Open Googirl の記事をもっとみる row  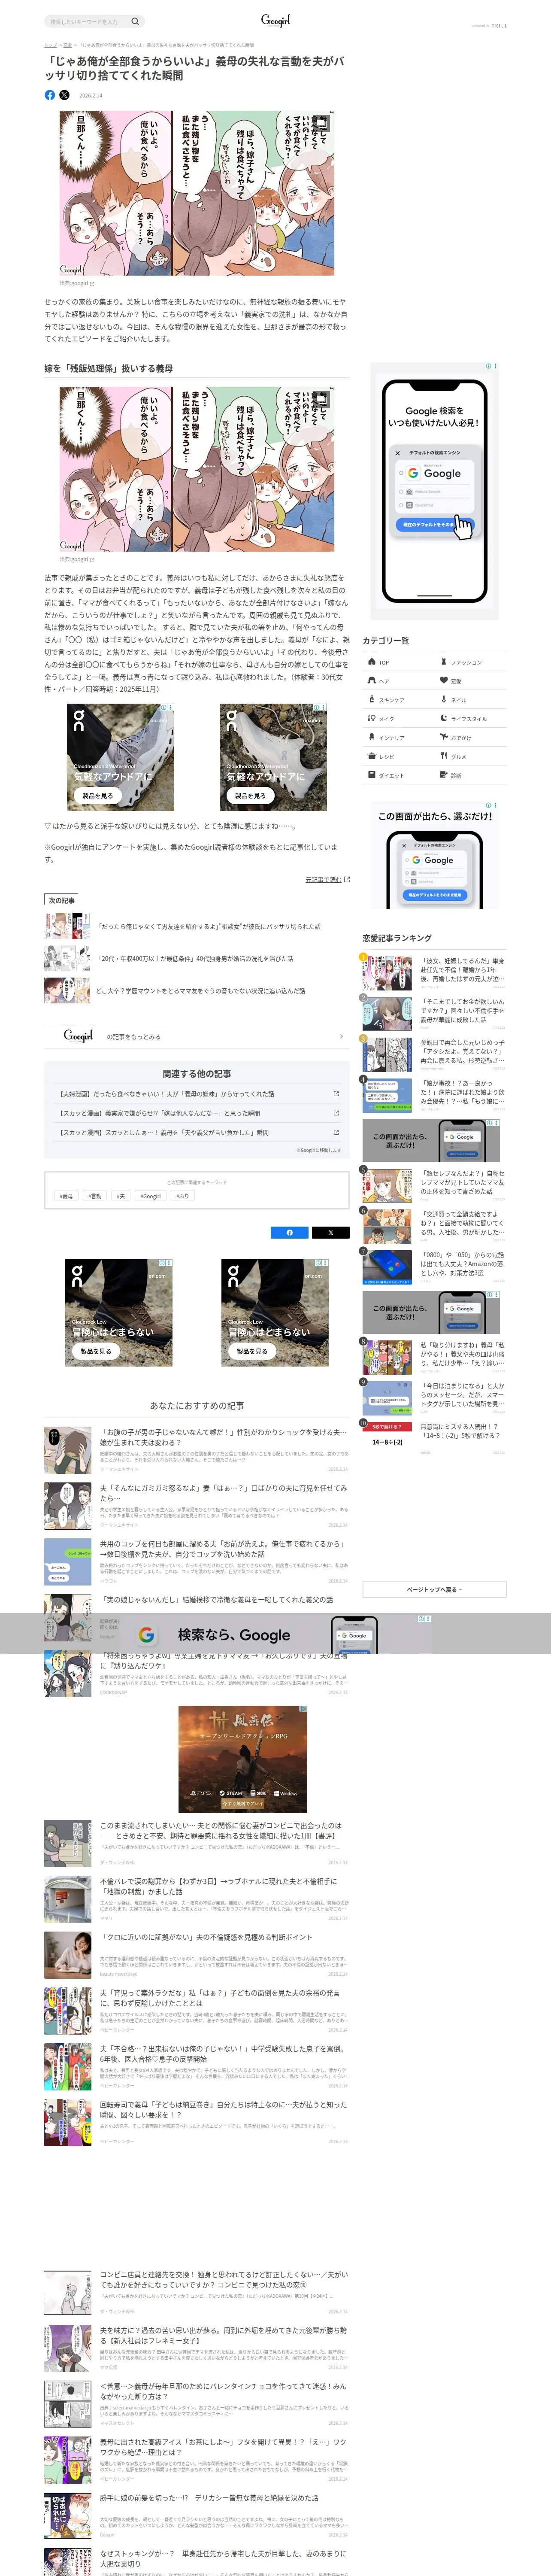(x=197, y=1036)
